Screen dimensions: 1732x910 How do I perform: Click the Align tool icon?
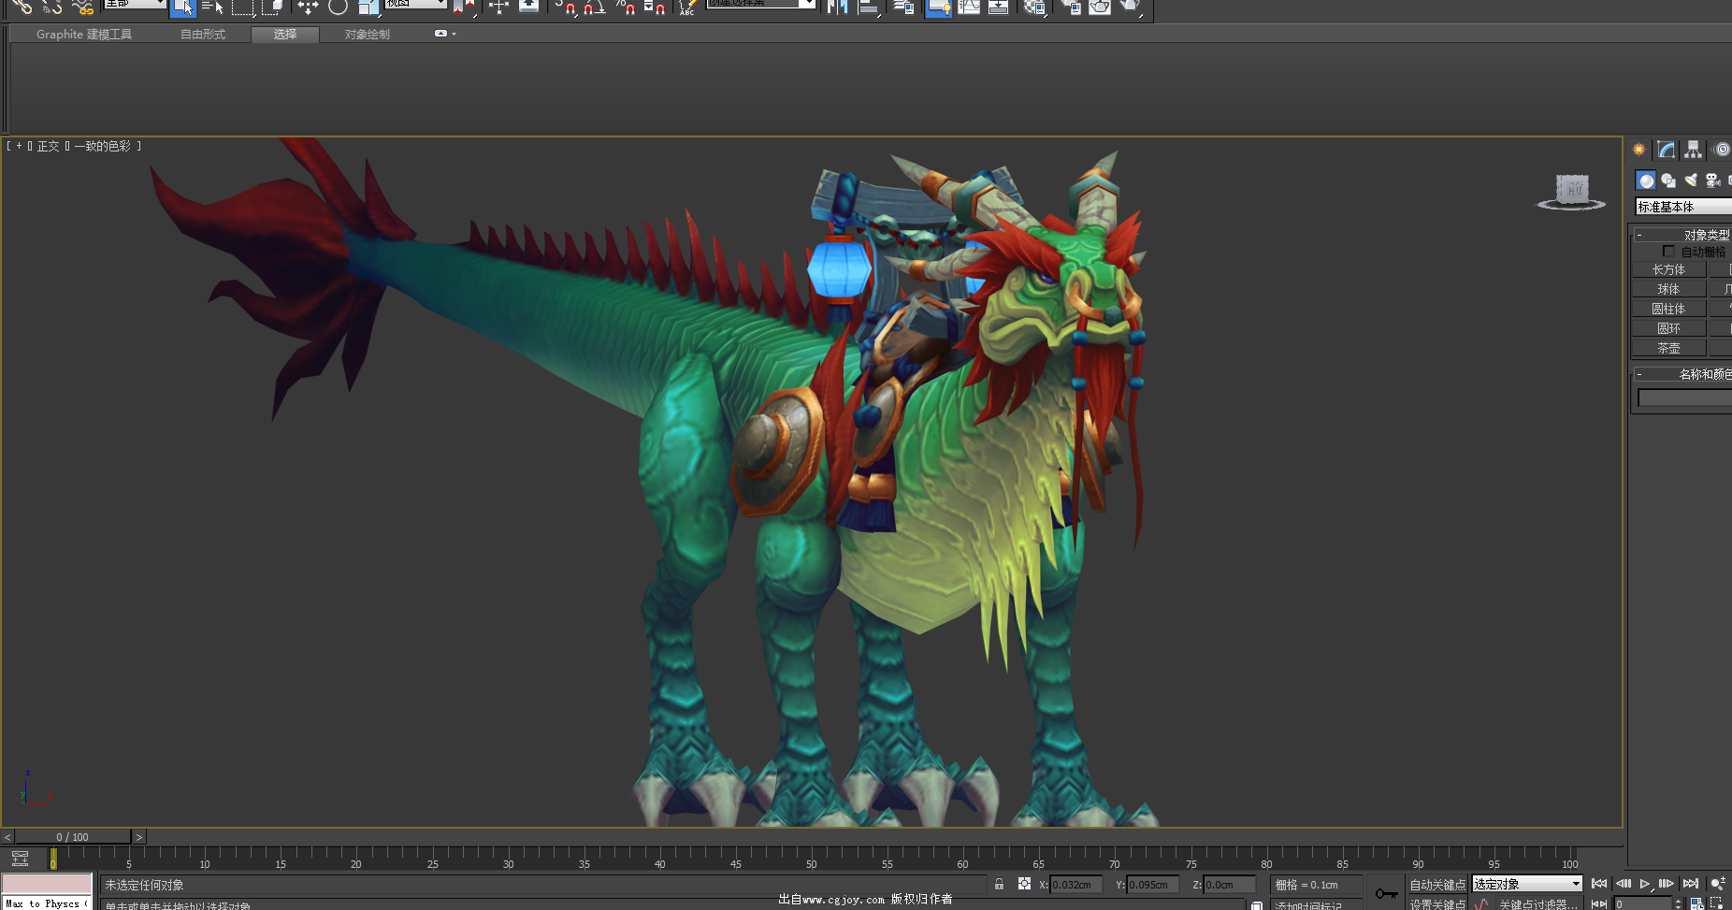tap(869, 7)
